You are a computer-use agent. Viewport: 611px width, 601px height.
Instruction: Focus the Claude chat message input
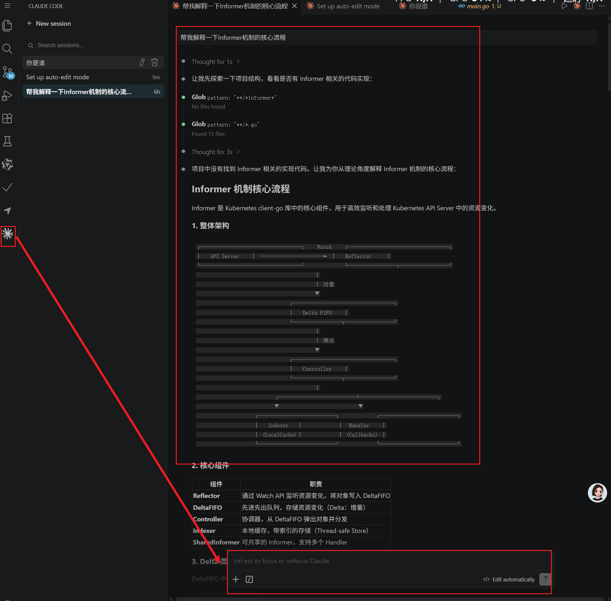pos(389,561)
